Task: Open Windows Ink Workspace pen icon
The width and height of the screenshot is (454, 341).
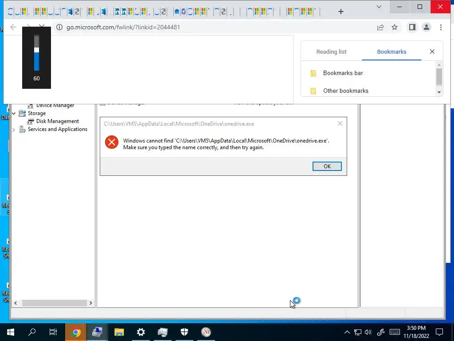Action: (x=380, y=332)
